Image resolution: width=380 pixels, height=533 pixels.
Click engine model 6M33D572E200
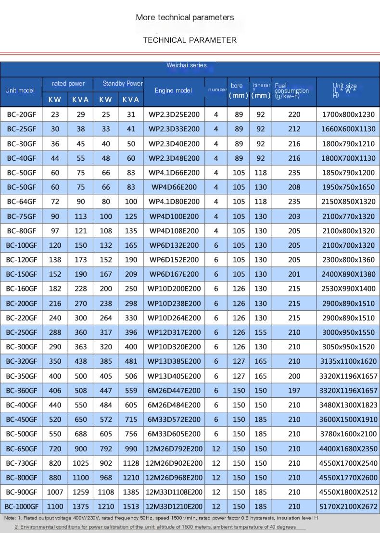pos(174,419)
